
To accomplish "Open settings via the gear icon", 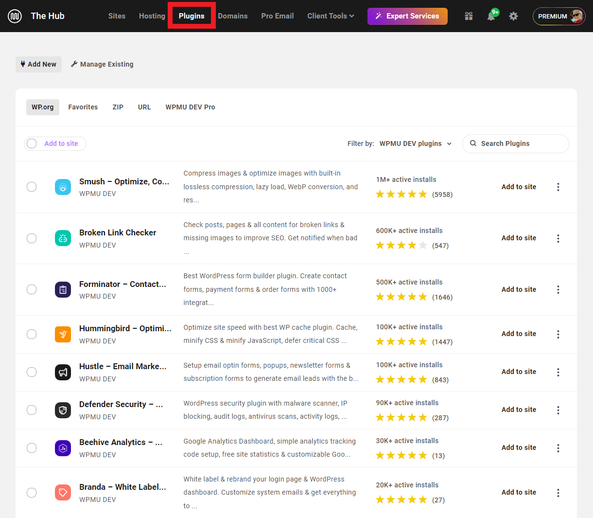I will coord(513,16).
